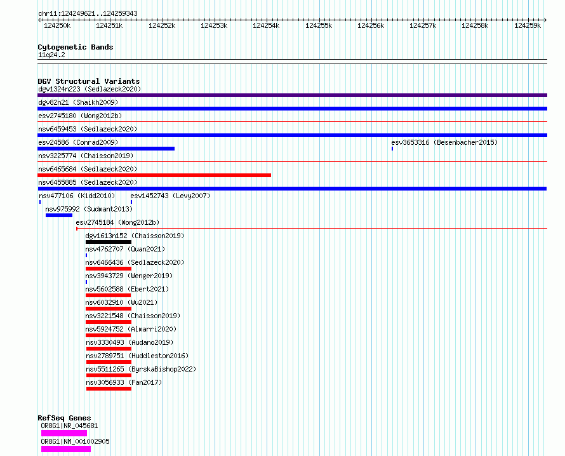Select the nsv3056933 (Fan2017) label
Screen dimensions: 565x456
[x=124, y=382]
